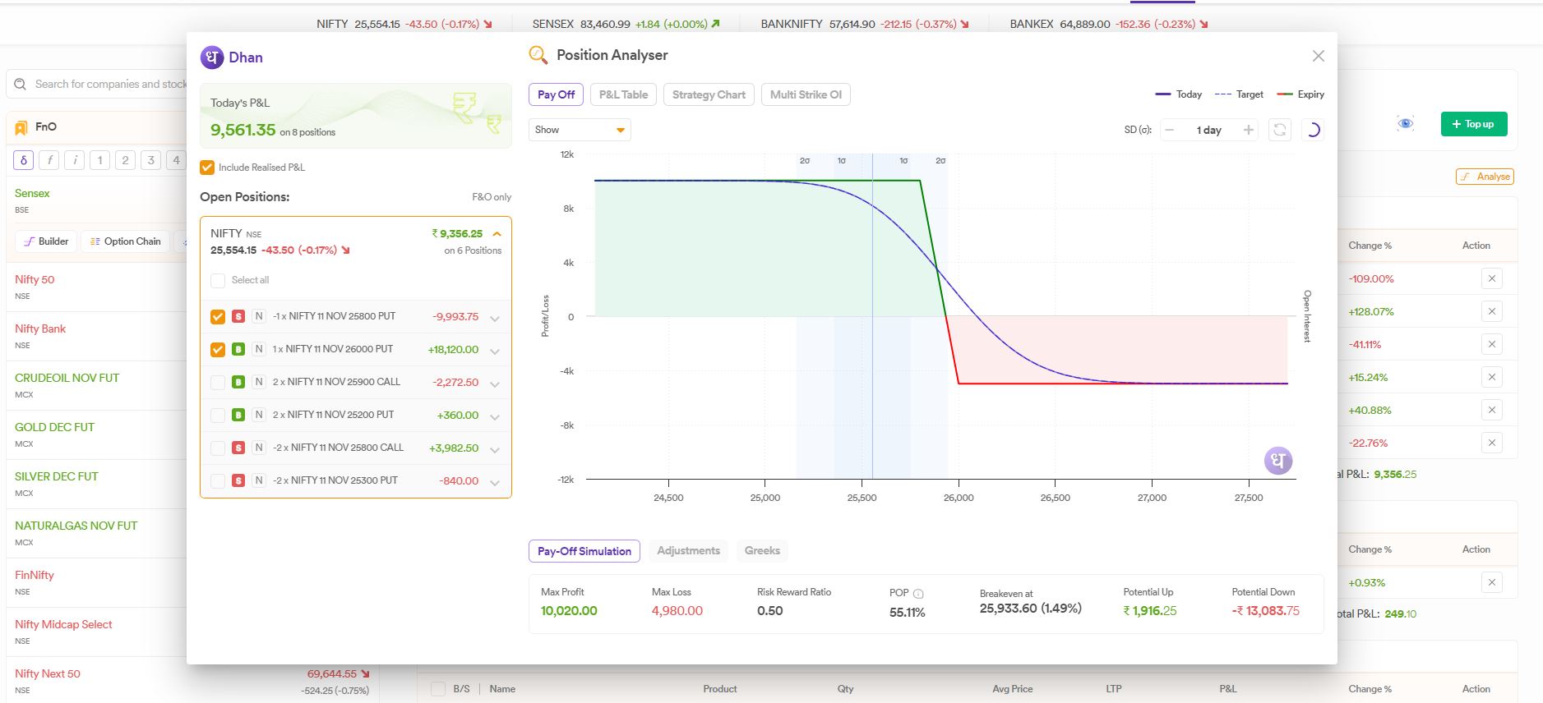Select the NIFTY 25900 CALL position checkbox

(218, 382)
